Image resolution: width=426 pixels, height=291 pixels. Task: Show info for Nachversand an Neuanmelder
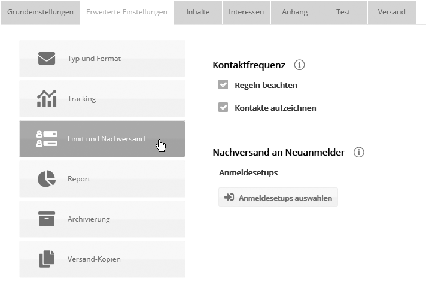359,153
